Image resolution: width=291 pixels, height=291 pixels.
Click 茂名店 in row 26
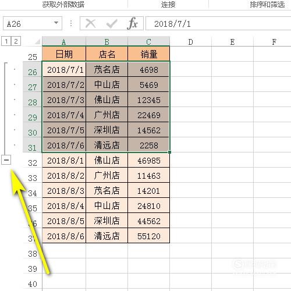coord(107,69)
